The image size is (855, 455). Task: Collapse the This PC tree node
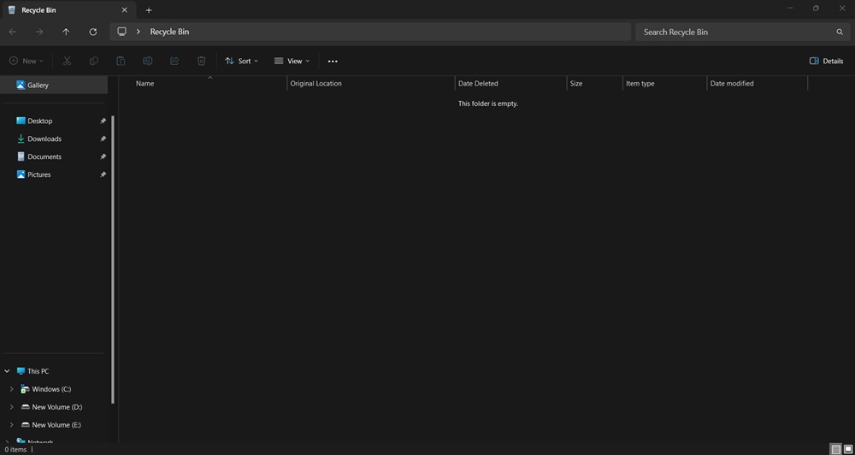pyautogui.click(x=7, y=371)
